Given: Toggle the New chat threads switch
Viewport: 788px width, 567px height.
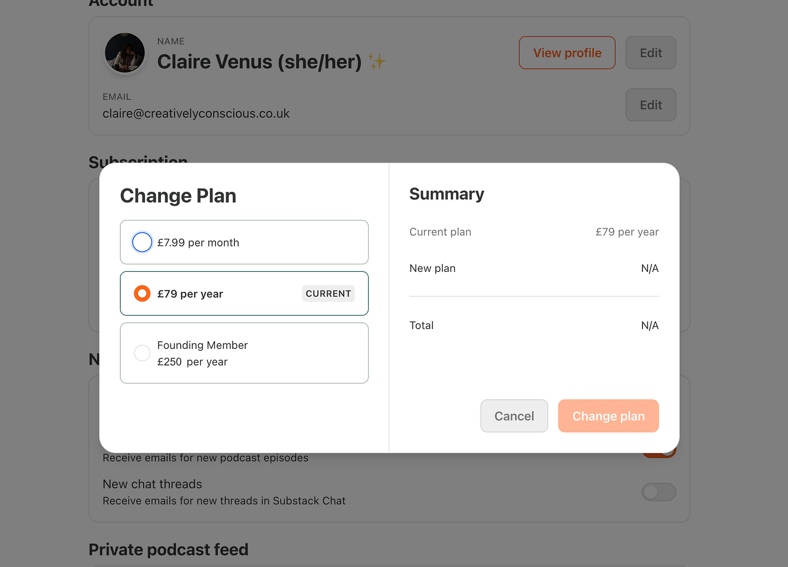Looking at the screenshot, I should [x=658, y=492].
